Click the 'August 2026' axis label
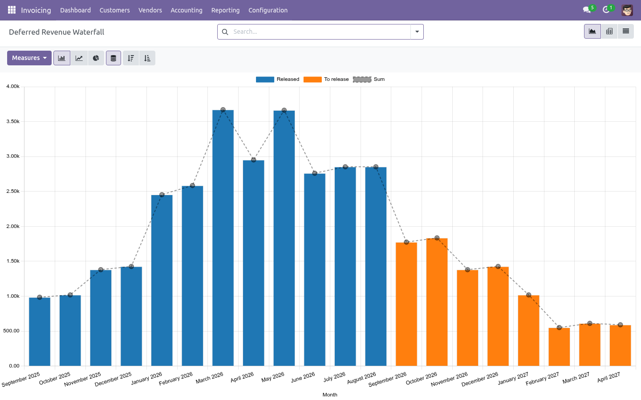This screenshot has width=641, height=400. [x=362, y=378]
